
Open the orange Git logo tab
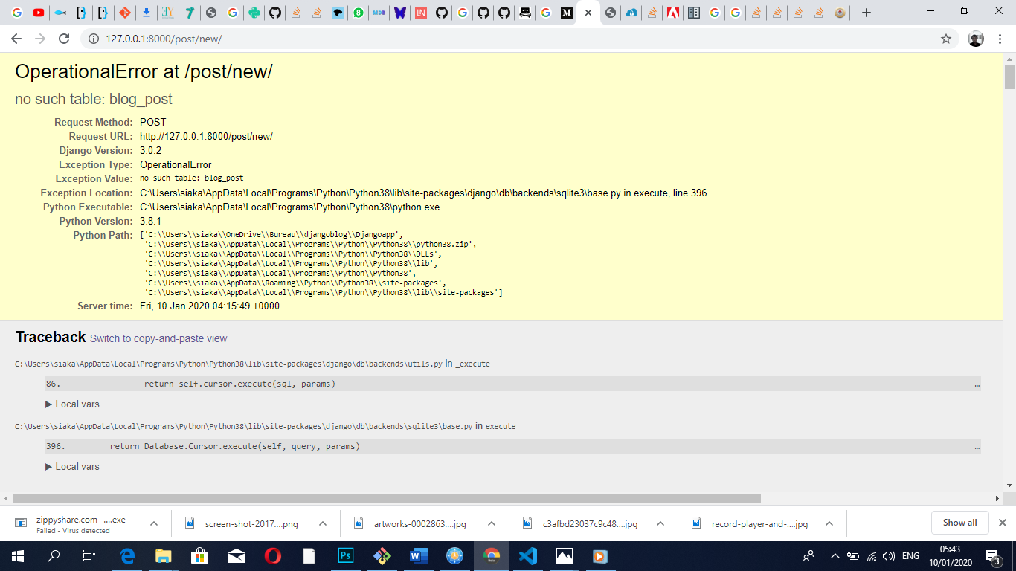click(x=125, y=13)
